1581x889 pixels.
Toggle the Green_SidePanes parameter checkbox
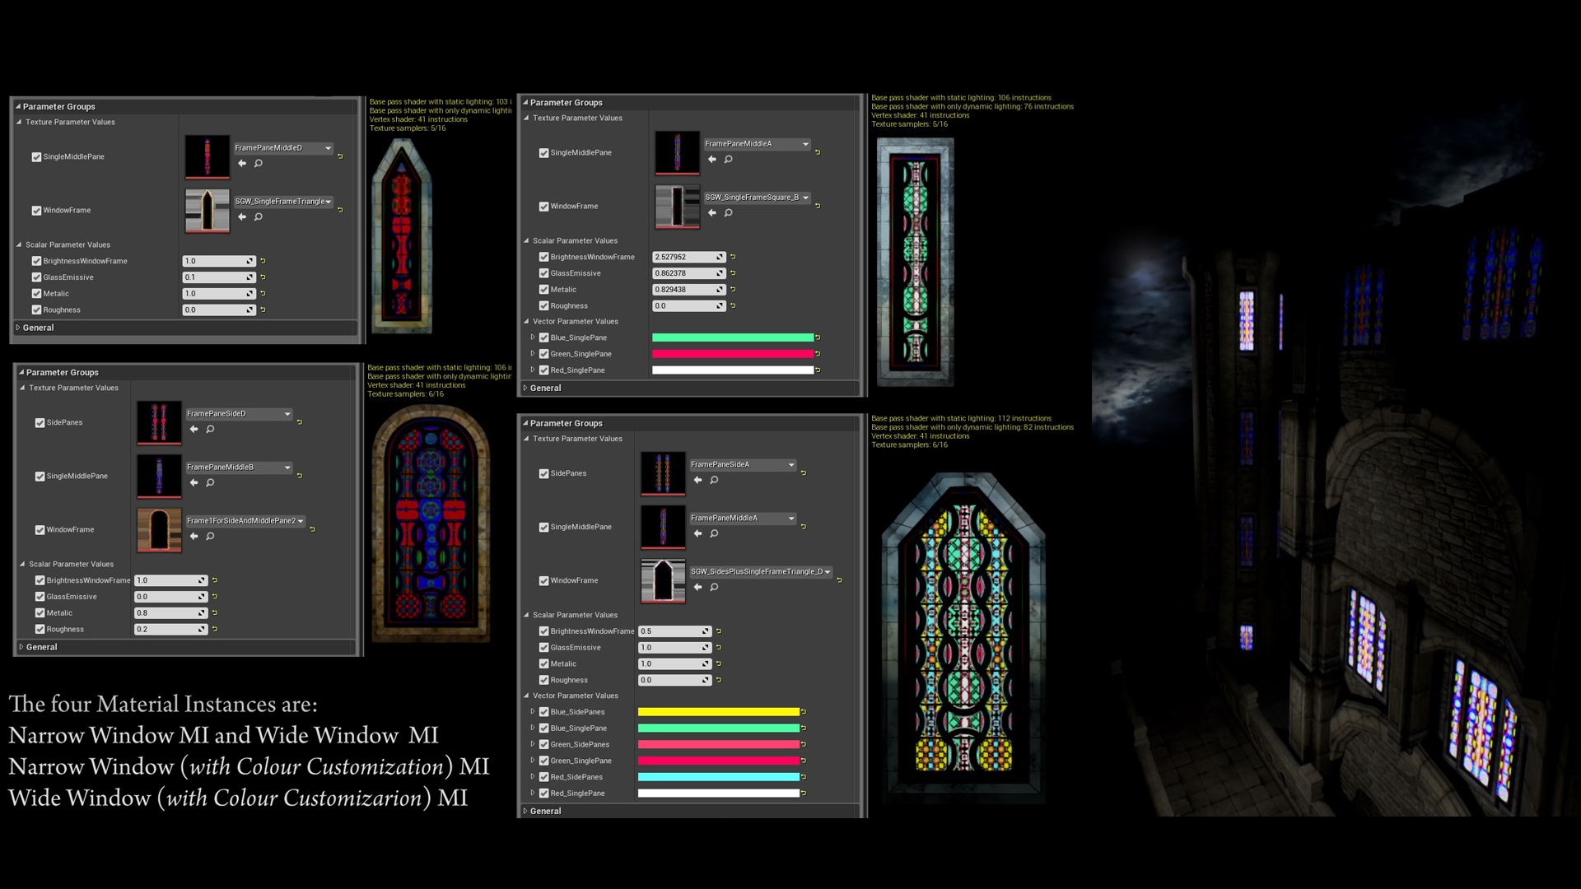coord(544,744)
